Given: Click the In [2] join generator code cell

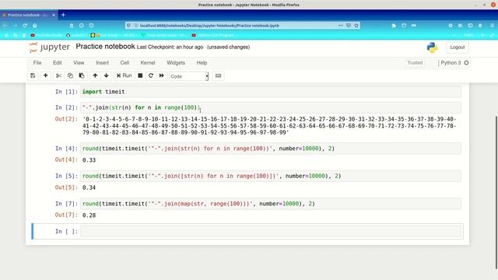Looking at the screenshot, I should click(x=271, y=107).
